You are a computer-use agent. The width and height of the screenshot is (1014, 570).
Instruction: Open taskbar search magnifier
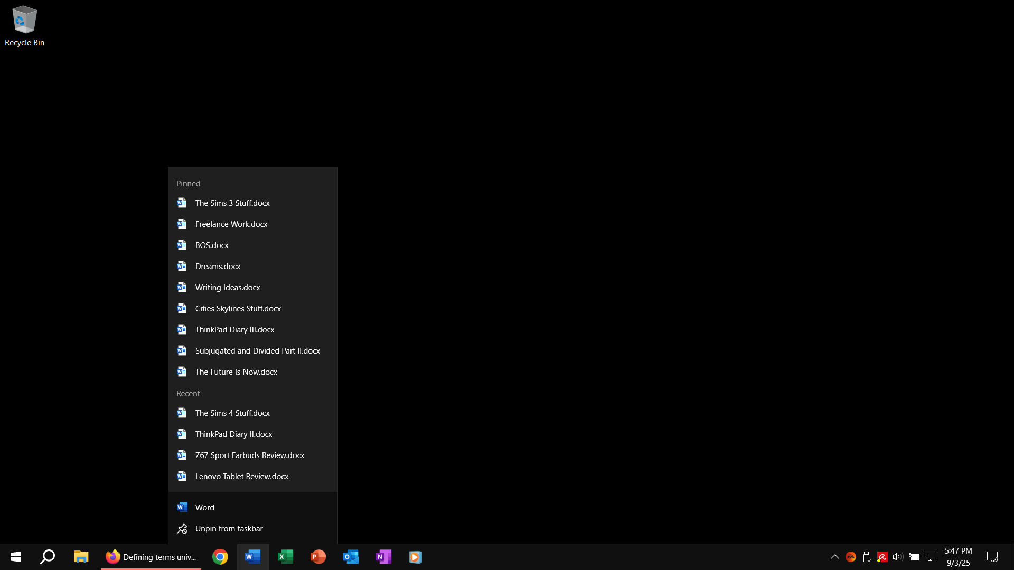coord(48,557)
